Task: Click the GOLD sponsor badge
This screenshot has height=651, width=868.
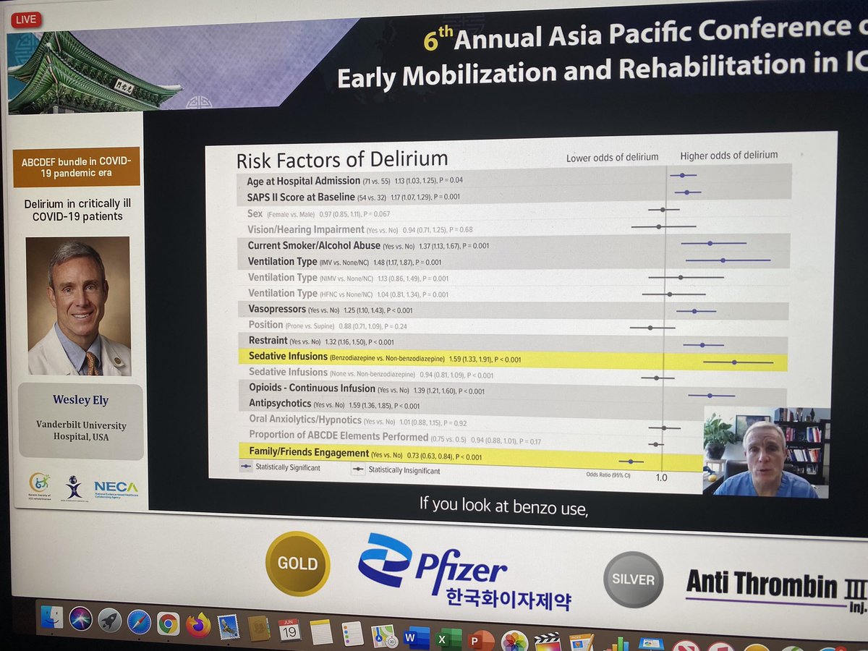Action: [x=297, y=563]
